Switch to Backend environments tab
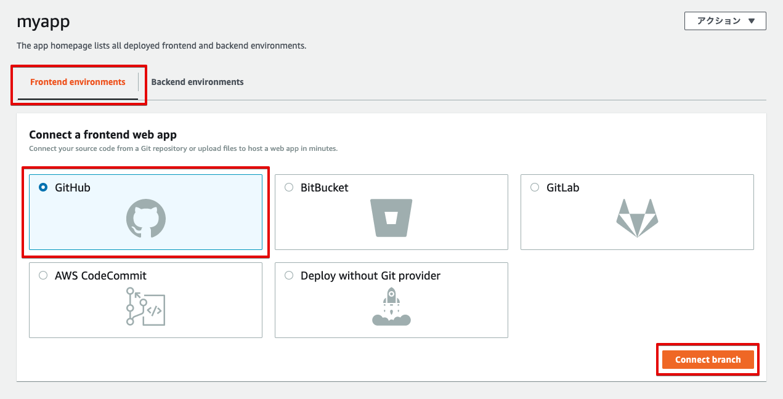This screenshot has height=399, width=783. tap(197, 82)
